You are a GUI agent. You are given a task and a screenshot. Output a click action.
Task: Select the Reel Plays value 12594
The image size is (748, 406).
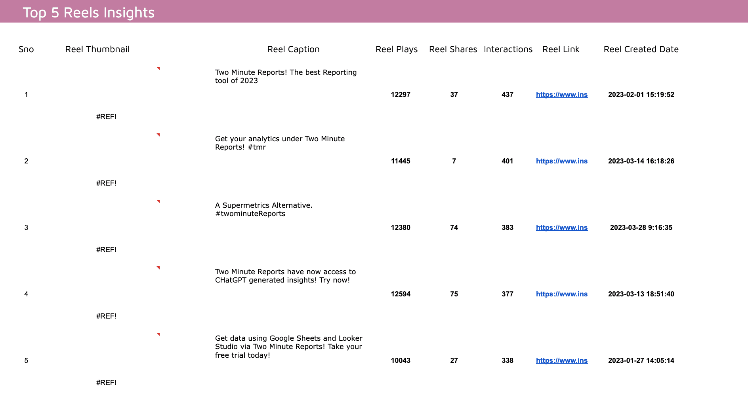[x=401, y=294]
